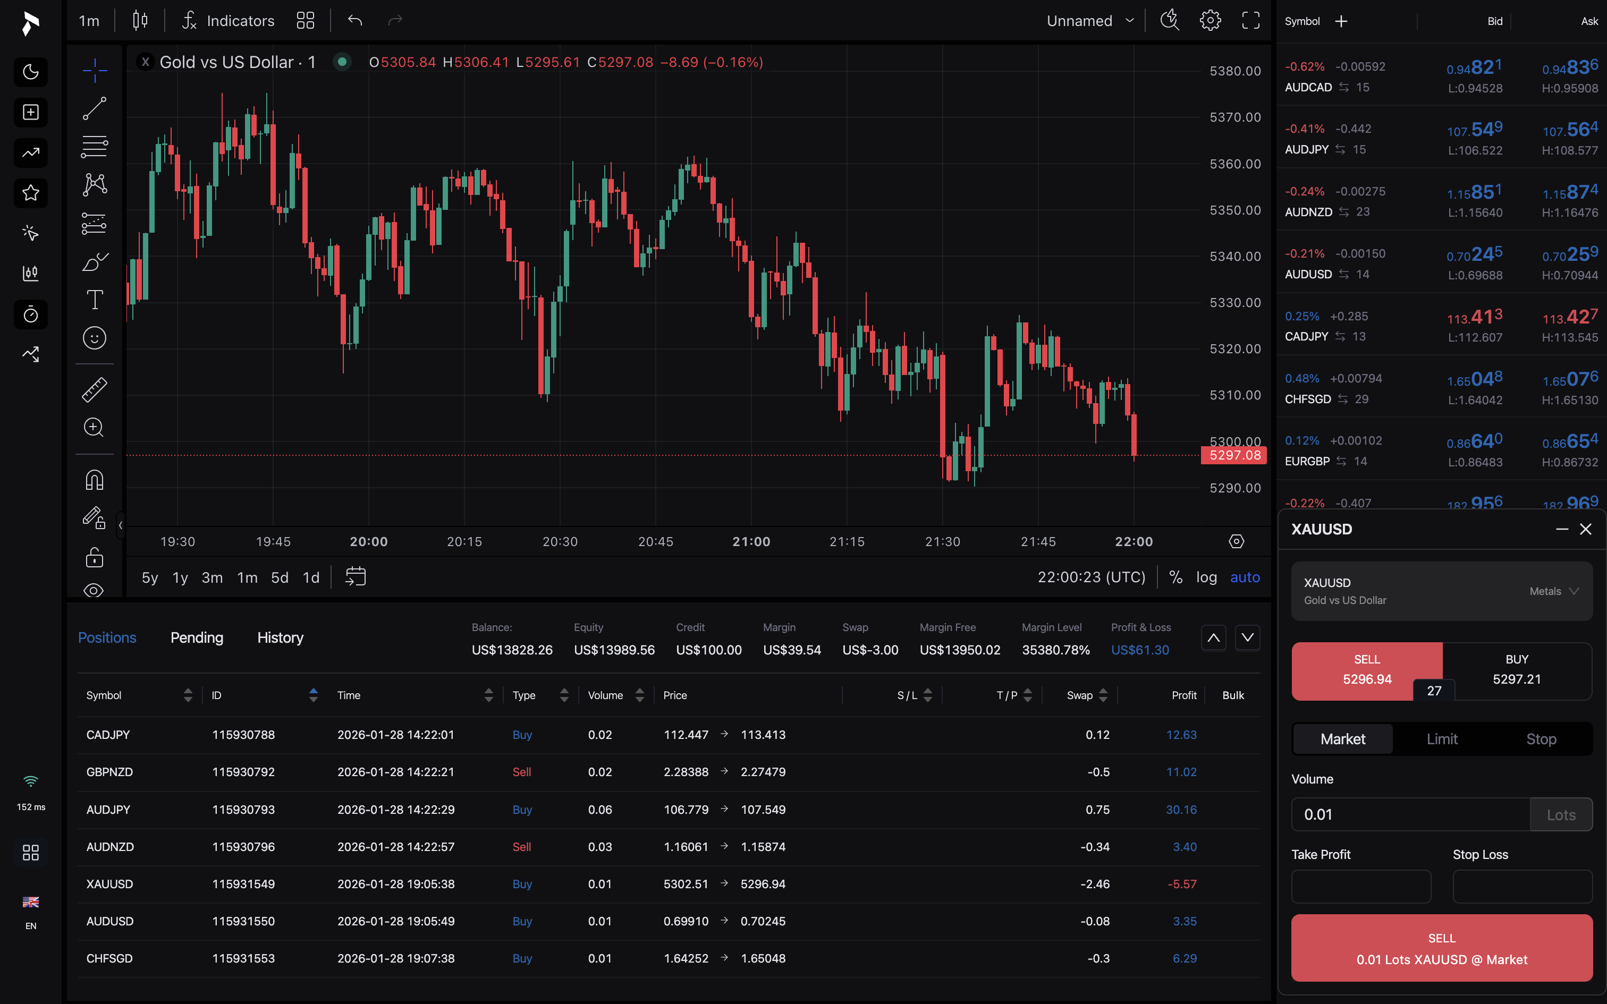Adjust the spread slider between SELL and BUY
The height and width of the screenshot is (1004, 1607).
coord(1434,691)
